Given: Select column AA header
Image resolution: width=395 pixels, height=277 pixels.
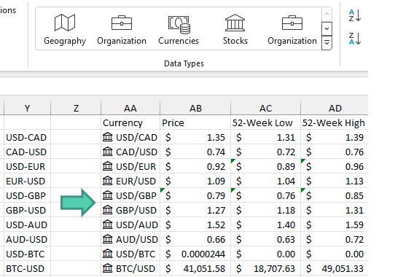Looking at the screenshot, I should (x=130, y=108).
